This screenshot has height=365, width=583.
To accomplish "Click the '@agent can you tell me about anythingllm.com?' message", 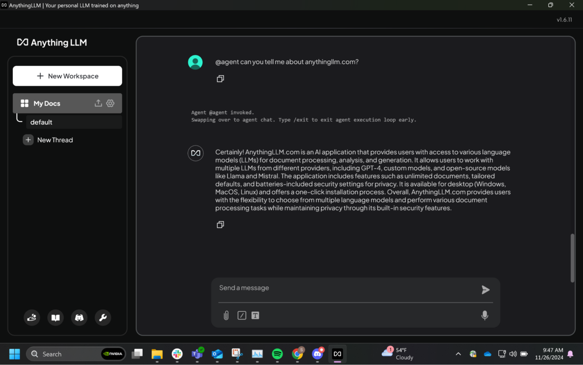I will coord(287,62).
